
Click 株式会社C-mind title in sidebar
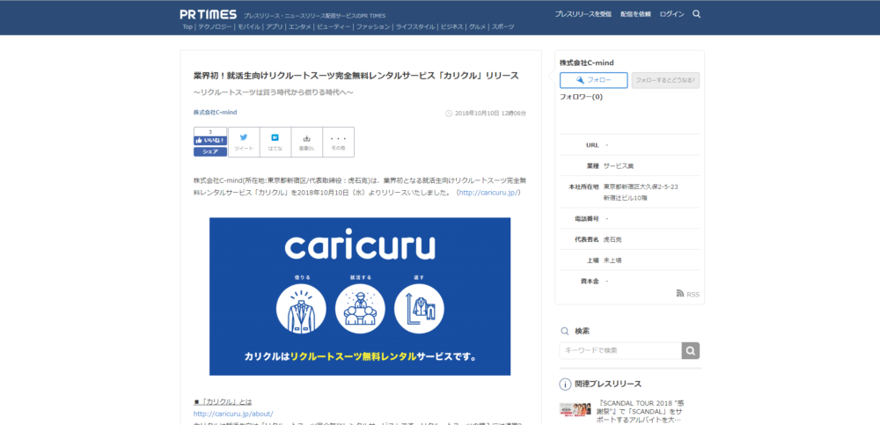click(586, 62)
